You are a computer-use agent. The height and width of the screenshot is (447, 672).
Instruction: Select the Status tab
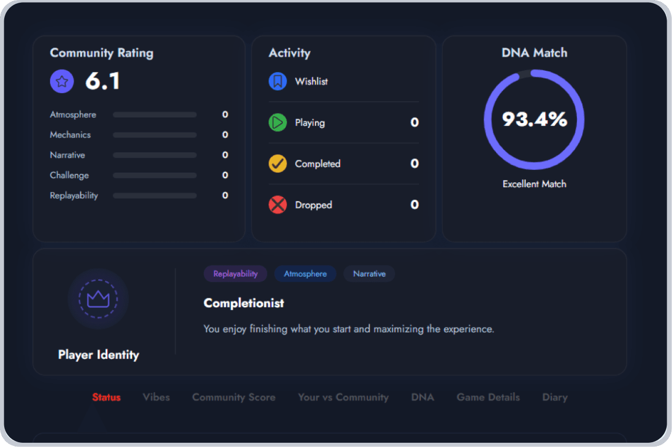(x=106, y=397)
